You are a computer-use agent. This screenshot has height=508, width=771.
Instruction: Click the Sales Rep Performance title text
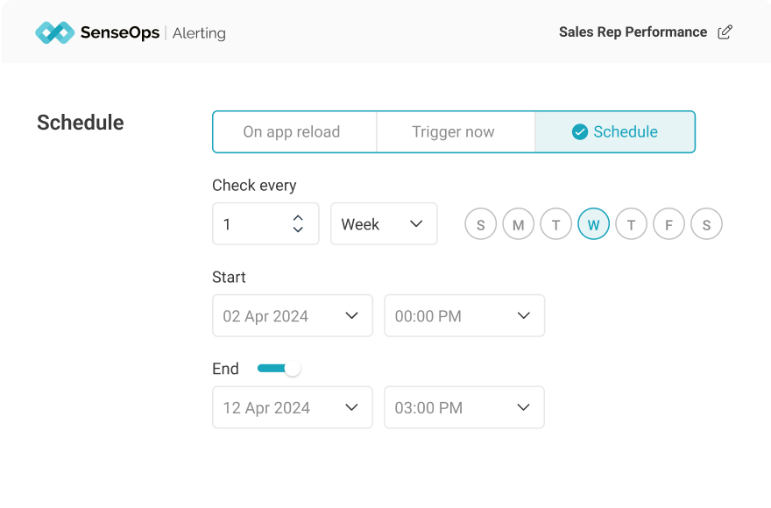tap(633, 32)
